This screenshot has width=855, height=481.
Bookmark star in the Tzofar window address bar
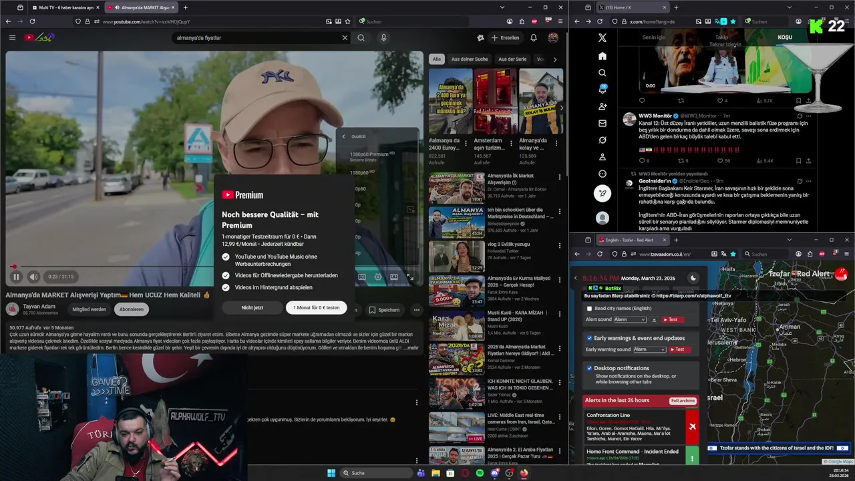pos(733,254)
